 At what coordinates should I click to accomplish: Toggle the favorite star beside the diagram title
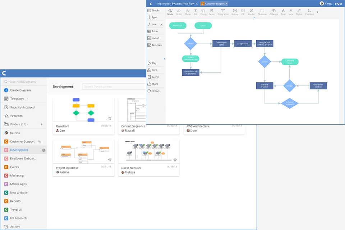(x=197, y=4)
